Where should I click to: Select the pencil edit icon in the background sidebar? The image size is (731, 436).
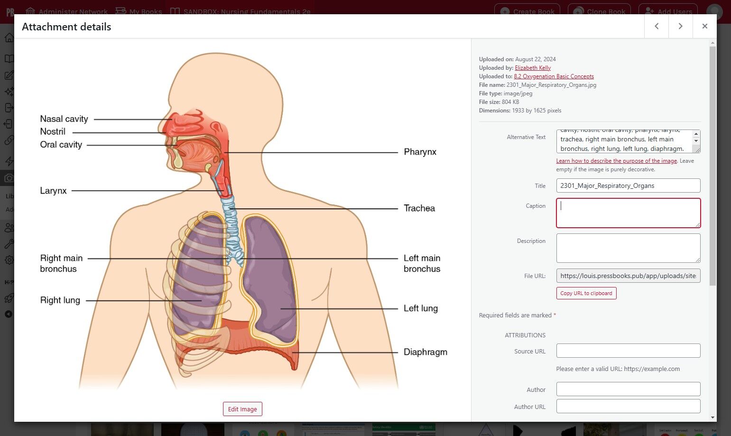[x=9, y=75]
